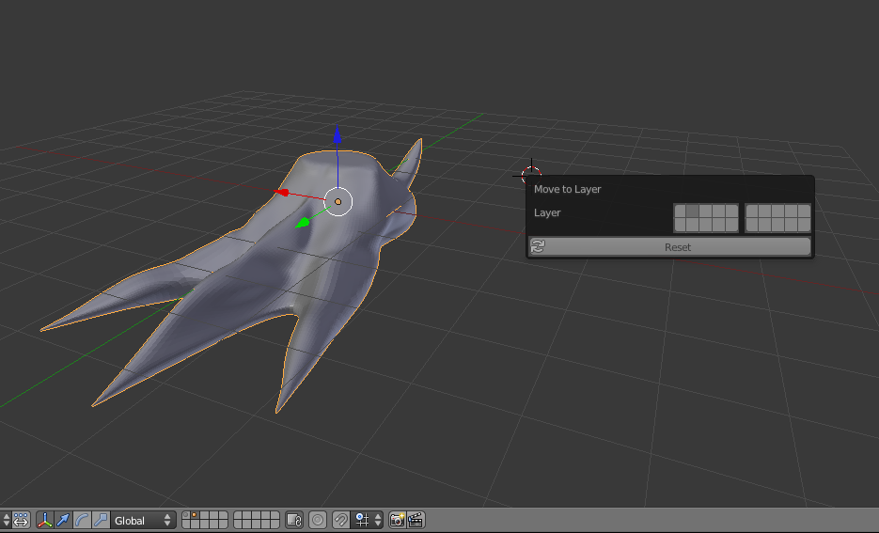Show layer 20 in bottom toolbar layers
This screenshot has width=879, height=533.
click(x=275, y=525)
